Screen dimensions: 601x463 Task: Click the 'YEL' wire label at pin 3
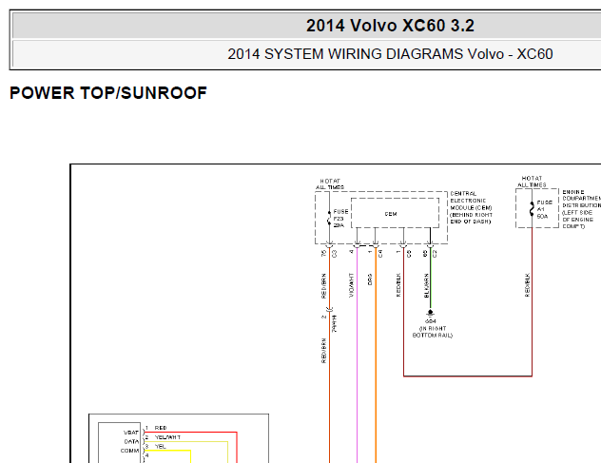[160, 447]
